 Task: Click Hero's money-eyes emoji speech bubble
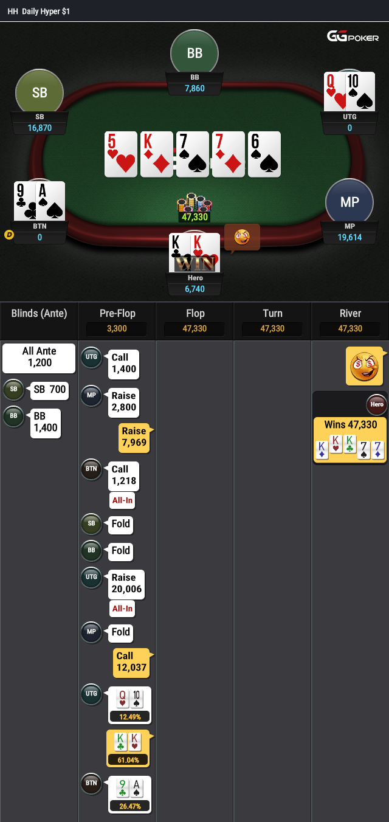point(242,237)
